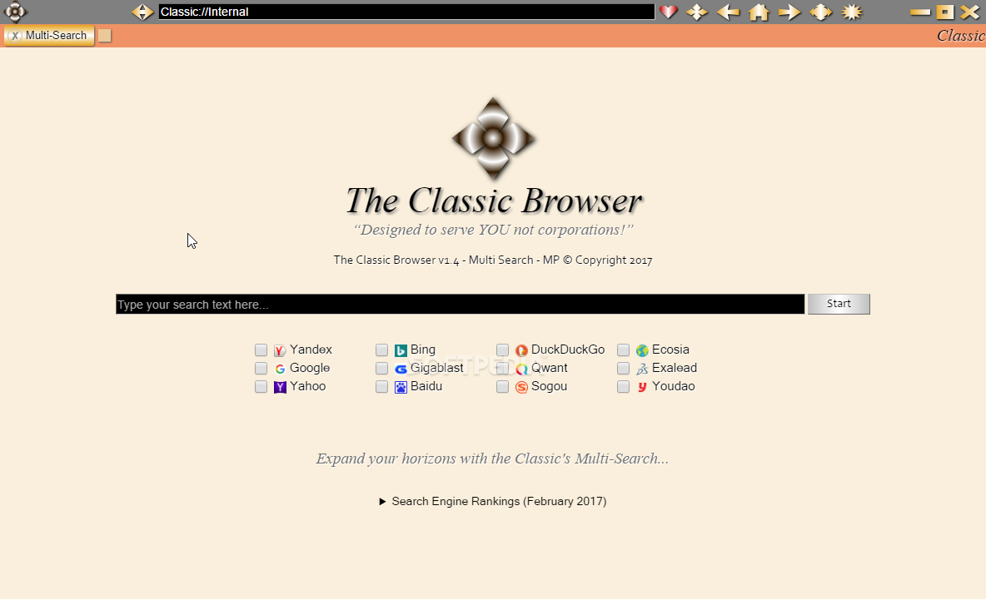Viewport: 986px width, 600px height.
Task: Check the Qwant checkbox
Action: [502, 368]
